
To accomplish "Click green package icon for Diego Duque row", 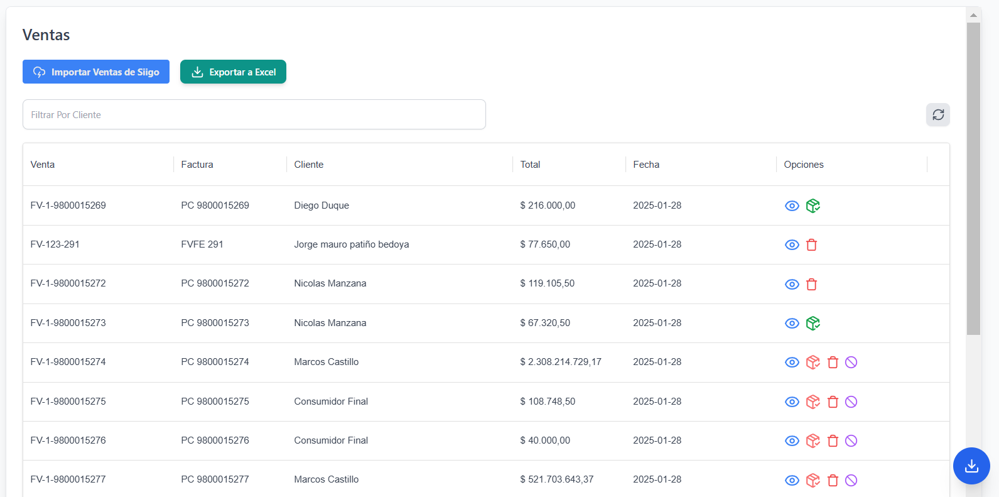I will click(813, 206).
